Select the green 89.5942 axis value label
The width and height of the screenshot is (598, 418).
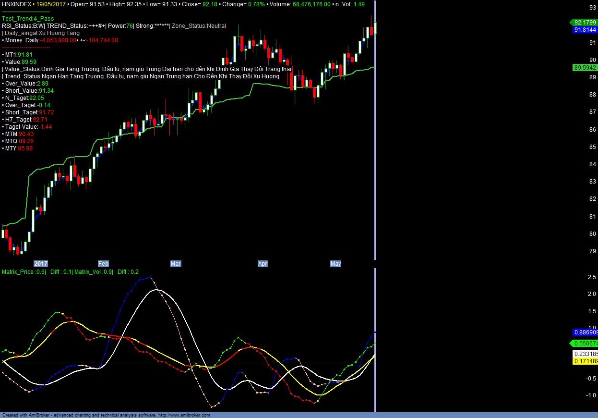[585, 68]
